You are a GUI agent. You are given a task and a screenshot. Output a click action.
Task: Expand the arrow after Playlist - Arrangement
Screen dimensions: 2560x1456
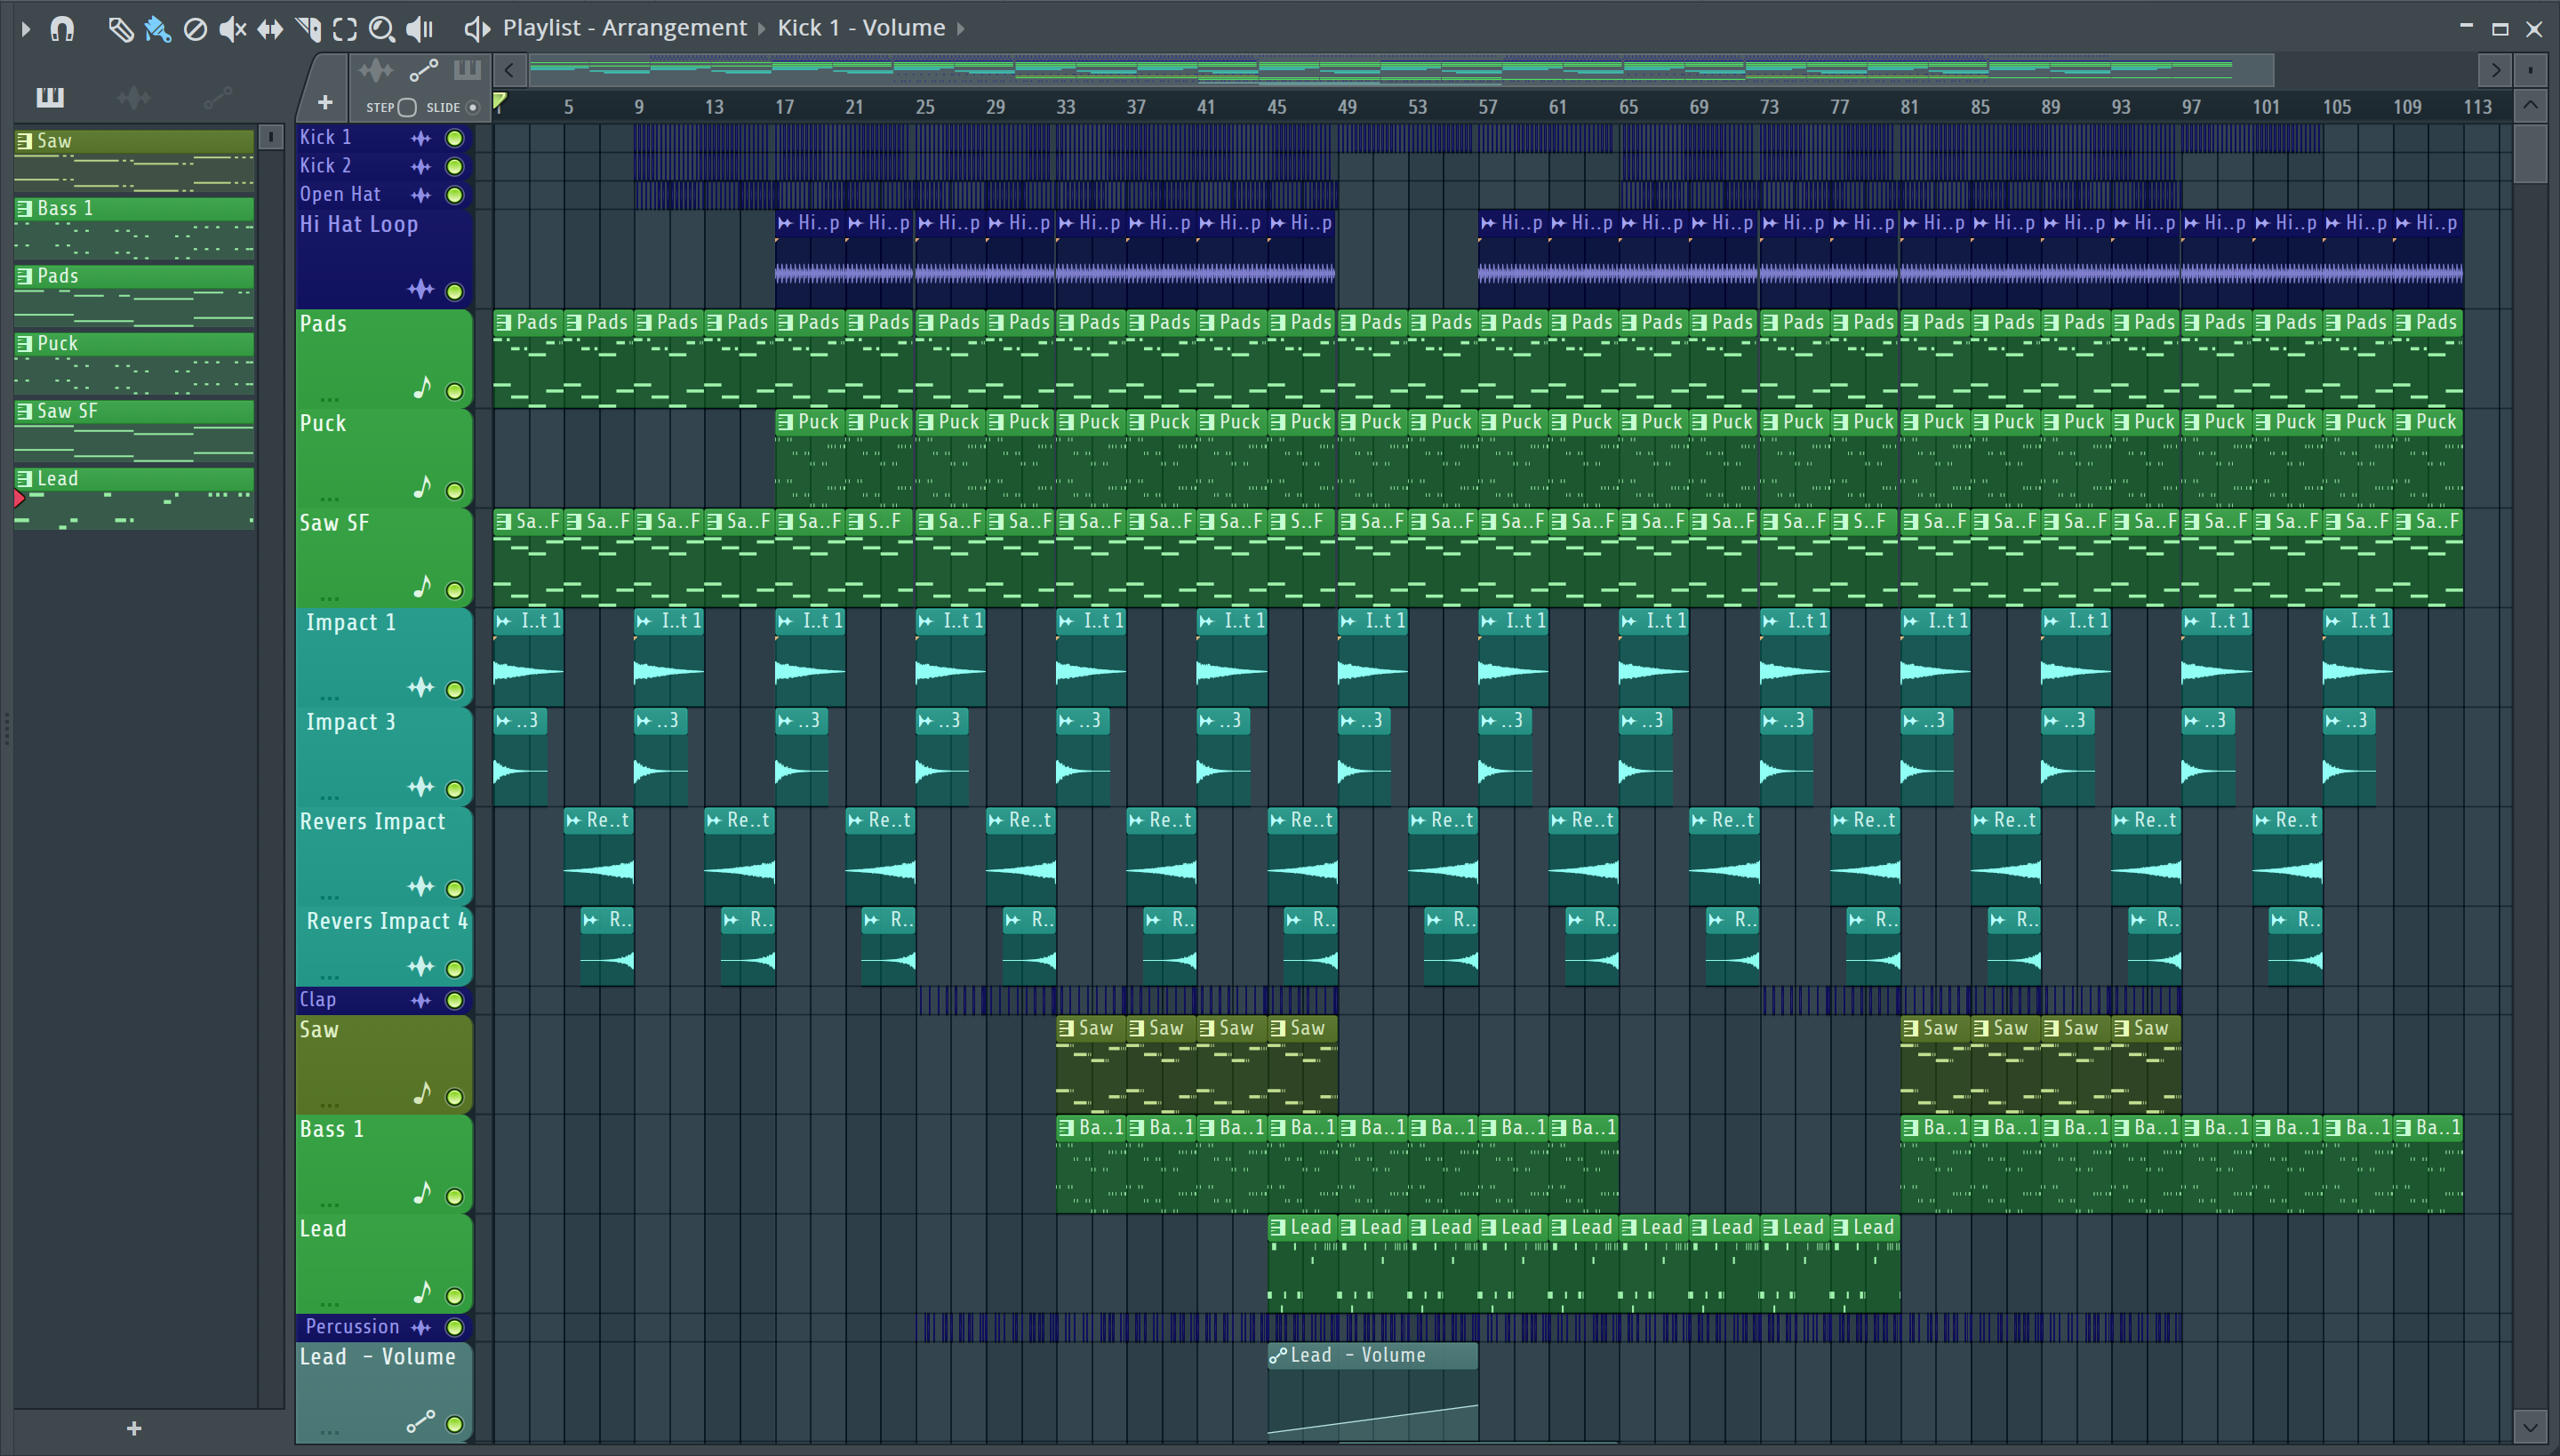tap(761, 28)
